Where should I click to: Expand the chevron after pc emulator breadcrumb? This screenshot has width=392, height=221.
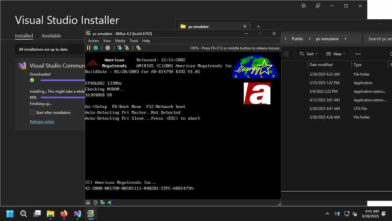pos(345,39)
